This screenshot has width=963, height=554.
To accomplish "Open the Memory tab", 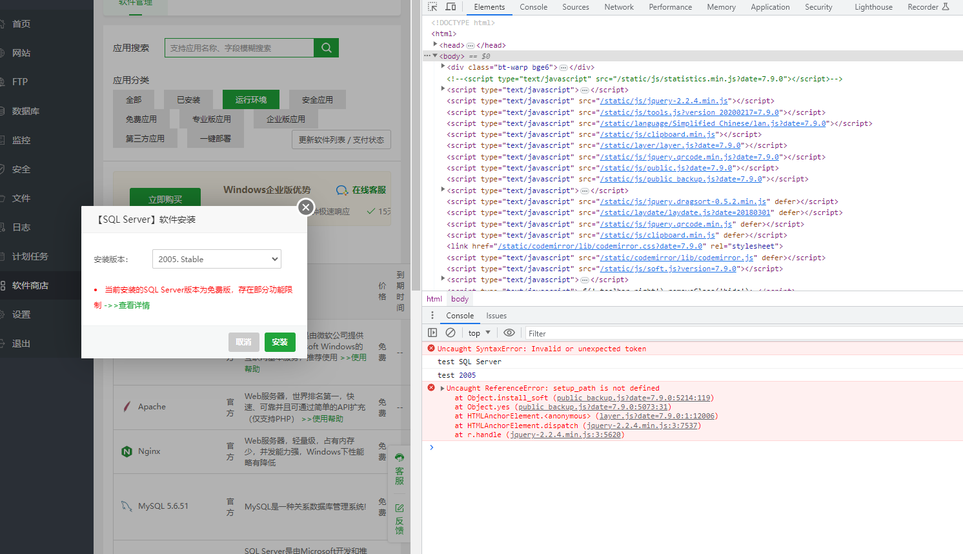I will click(x=721, y=7).
